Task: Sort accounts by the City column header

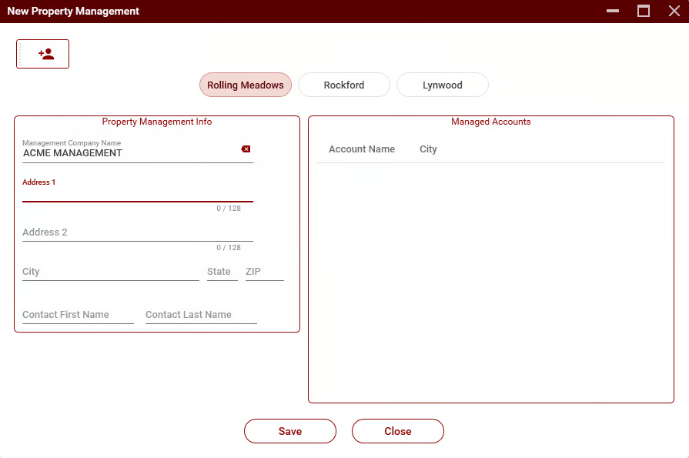Action: coord(428,149)
